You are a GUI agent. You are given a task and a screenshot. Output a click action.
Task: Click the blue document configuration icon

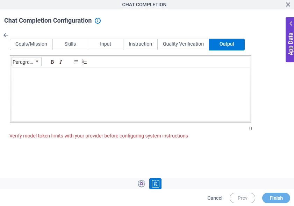coord(155,184)
